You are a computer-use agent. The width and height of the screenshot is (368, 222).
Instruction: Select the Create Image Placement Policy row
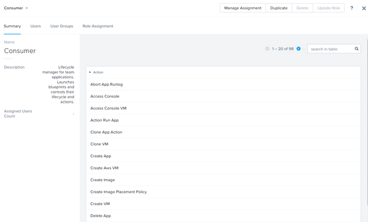tap(223, 192)
